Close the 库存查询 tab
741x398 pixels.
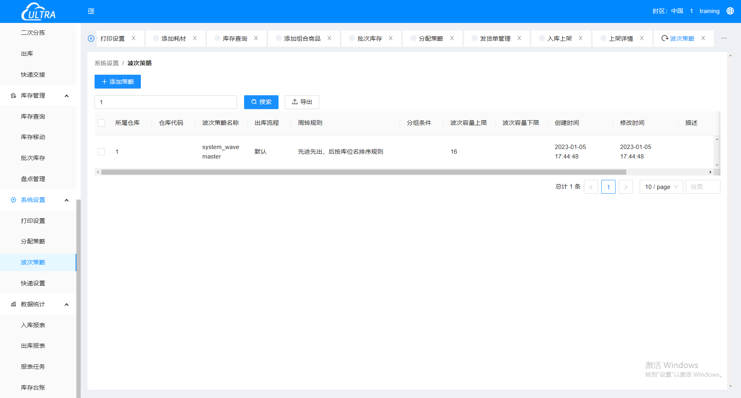(256, 38)
